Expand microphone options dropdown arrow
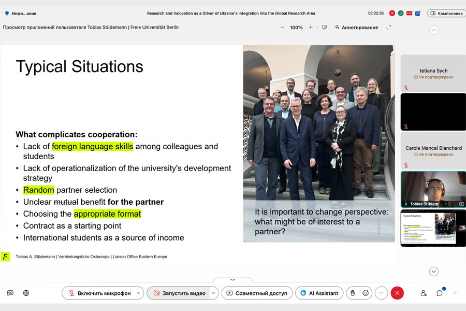 pos(139,293)
